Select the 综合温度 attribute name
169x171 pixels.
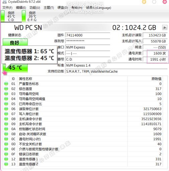[25, 89]
